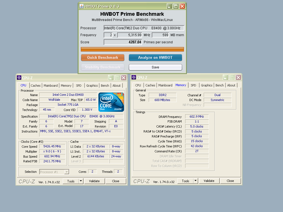The width and height of the screenshot is (283, 212).
Task: Click the Processor name field in HWBOT Prime
Action: click(144, 28)
